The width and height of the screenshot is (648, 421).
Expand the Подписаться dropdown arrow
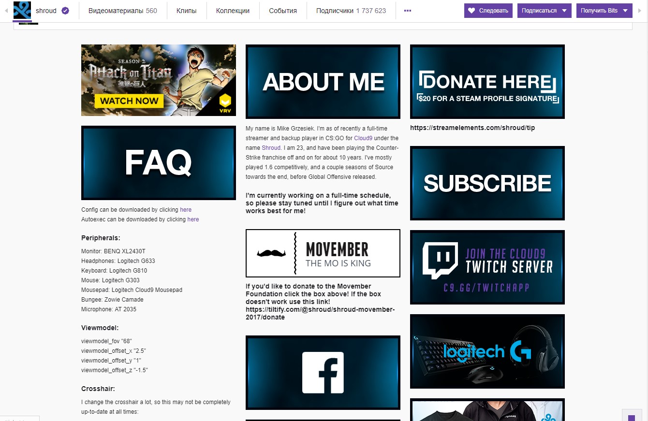click(564, 11)
